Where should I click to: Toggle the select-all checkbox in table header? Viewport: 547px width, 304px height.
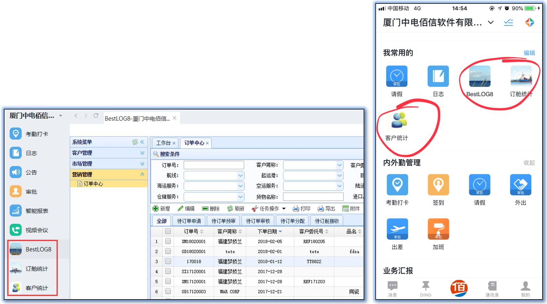[168, 231]
